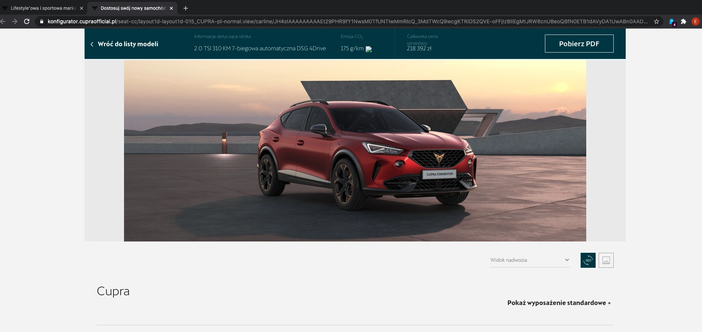The image size is (702, 332).
Task: Click the 175 g/km emission value
Action: click(x=352, y=48)
